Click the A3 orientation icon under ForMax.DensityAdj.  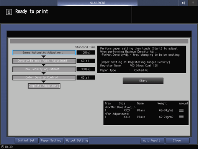(128, 110)
